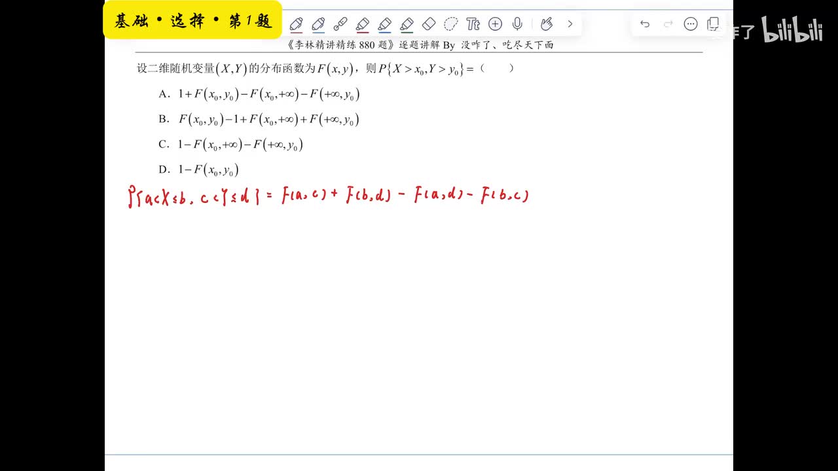Activate the eraser tool
The image size is (838, 471).
point(429,24)
